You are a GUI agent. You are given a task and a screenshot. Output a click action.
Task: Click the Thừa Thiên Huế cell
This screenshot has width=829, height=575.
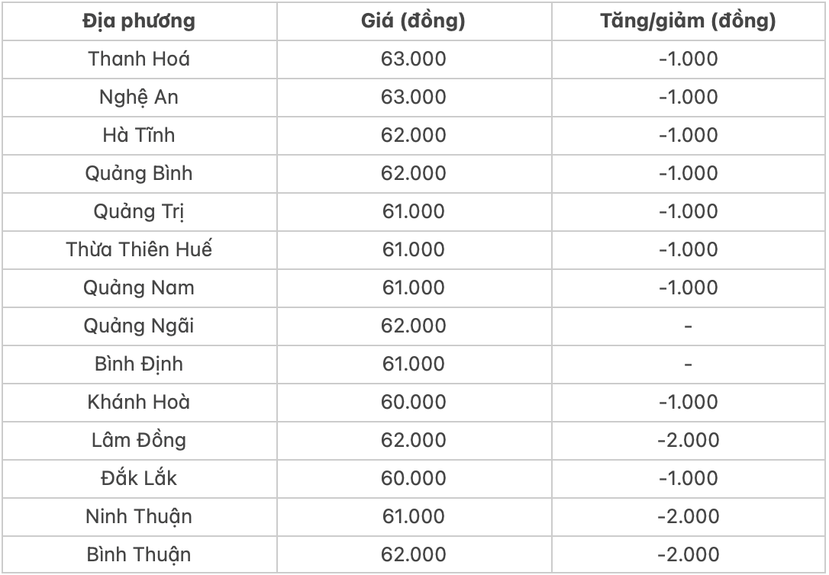(138, 249)
